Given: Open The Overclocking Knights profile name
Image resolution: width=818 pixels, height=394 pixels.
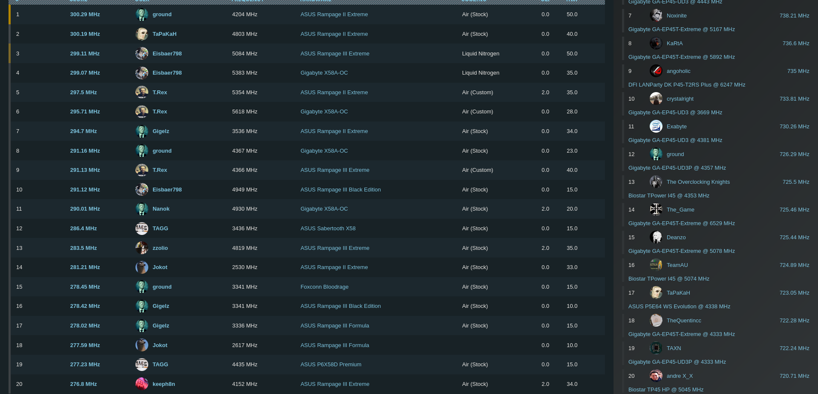Looking at the screenshot, I should coord(698,182).
